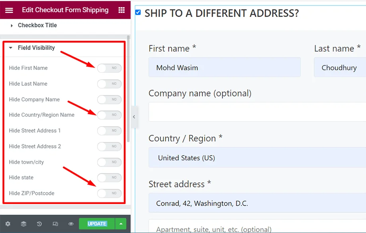The image size is (366, 233).
Task: Open Country / Region dropdown field
Action: pyautogui.click(x=257, y=158)
